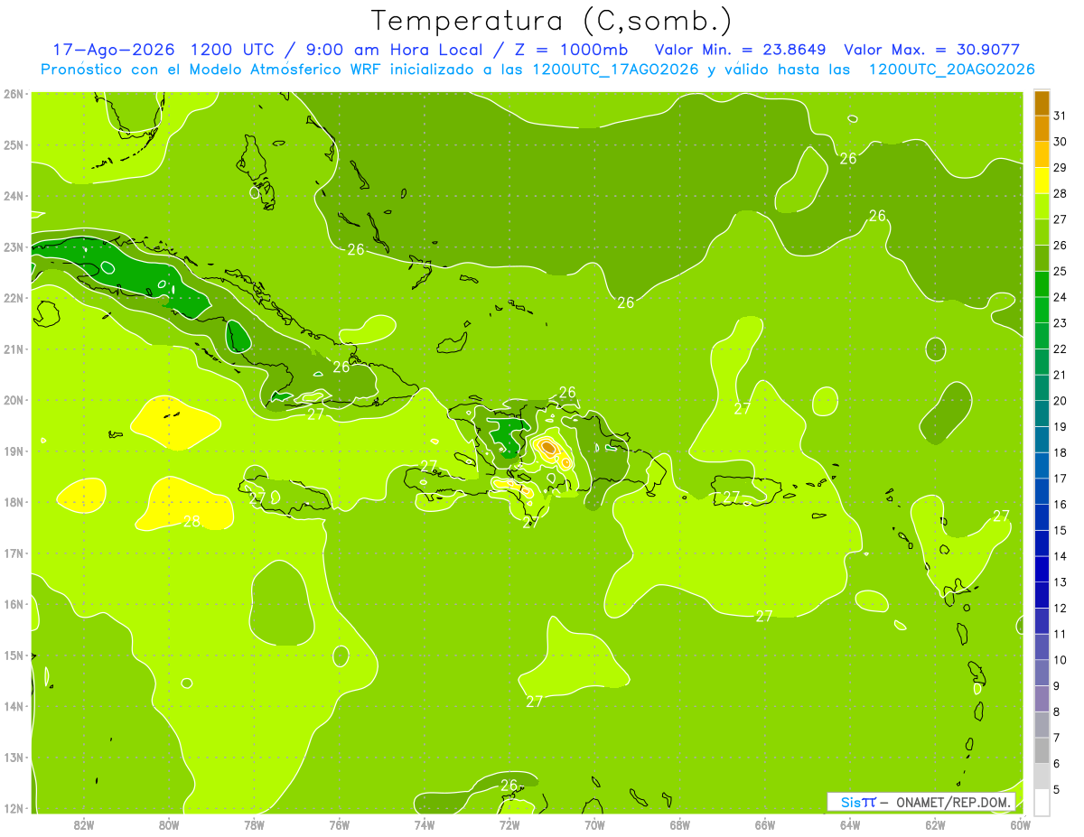Screen dimensions: 1084x837
Task: Select the valid-until stamp "1200UTC_20AGO2026"
Action: tap(951, 70)
